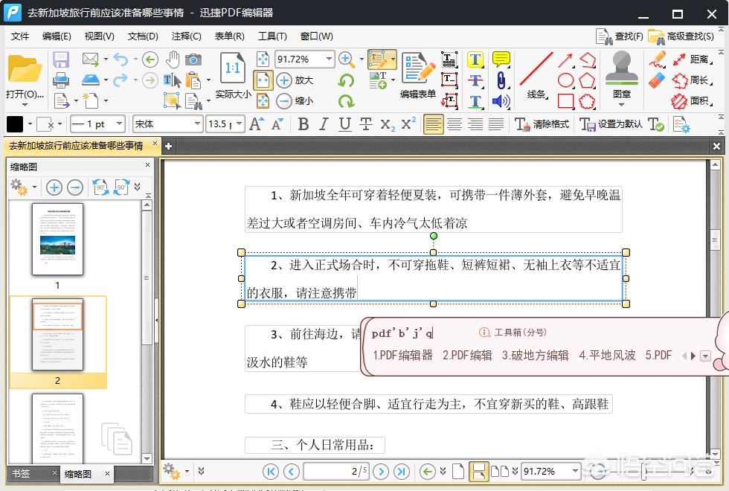Toggle italic formatting
This screenshot has height=491, width=729.
click(323, 123)
